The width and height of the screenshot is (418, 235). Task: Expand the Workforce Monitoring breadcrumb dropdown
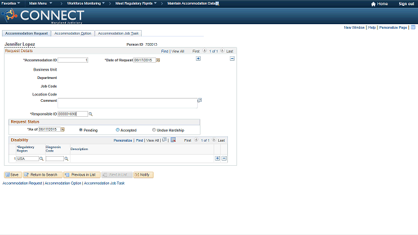[x=86, y=3]
